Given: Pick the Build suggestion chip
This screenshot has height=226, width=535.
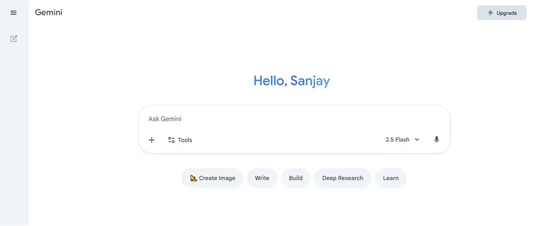Looking at the screenshot, I should click(x=296, y=178).
